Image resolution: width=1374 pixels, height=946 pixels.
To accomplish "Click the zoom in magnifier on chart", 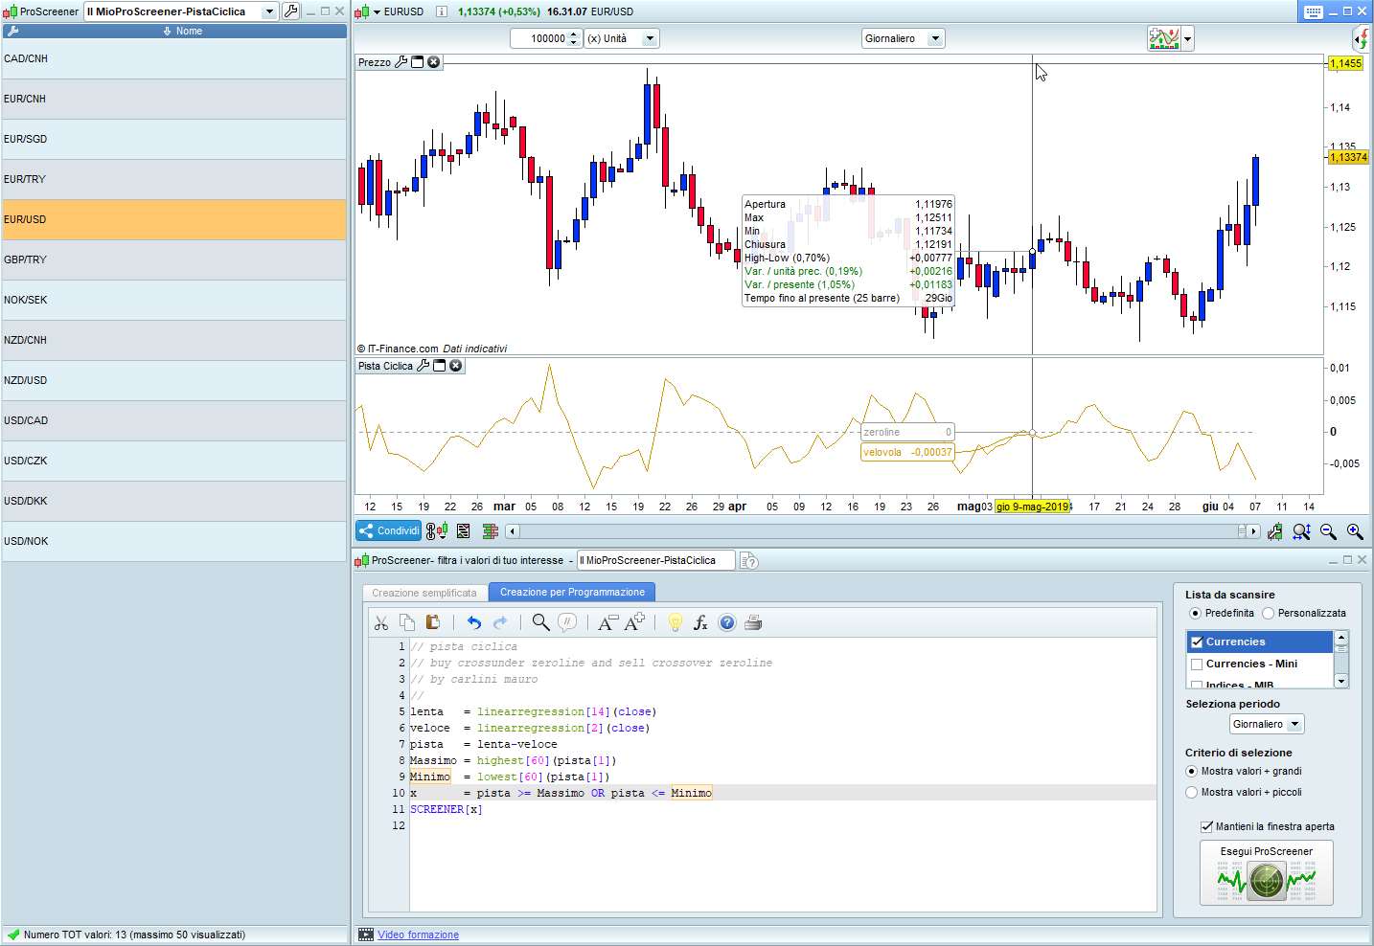I will coord(1355,531).
